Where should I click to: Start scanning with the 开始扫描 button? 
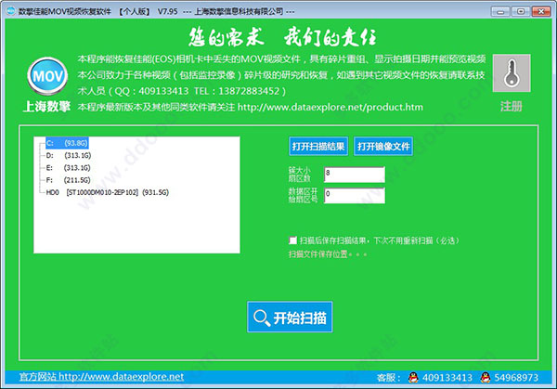[x=290, y=317]
